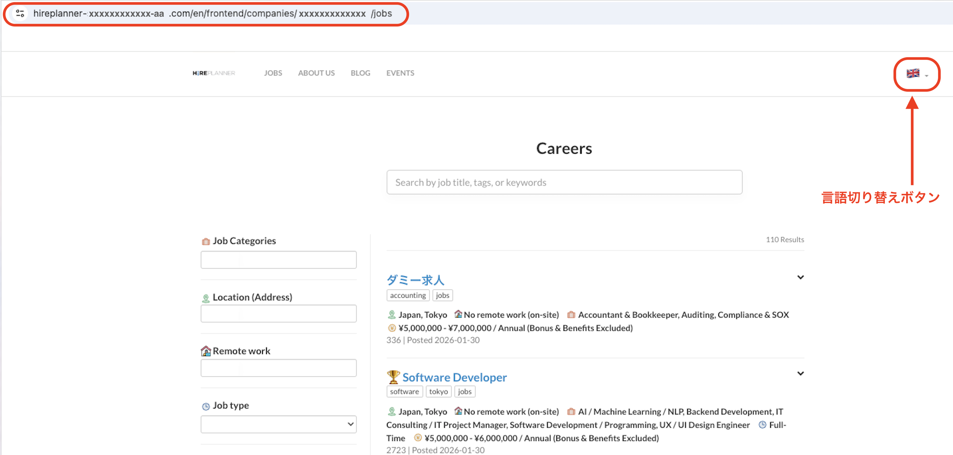Click the Job Categories briefcase icon
953x455 pixels.
[206, 241]
